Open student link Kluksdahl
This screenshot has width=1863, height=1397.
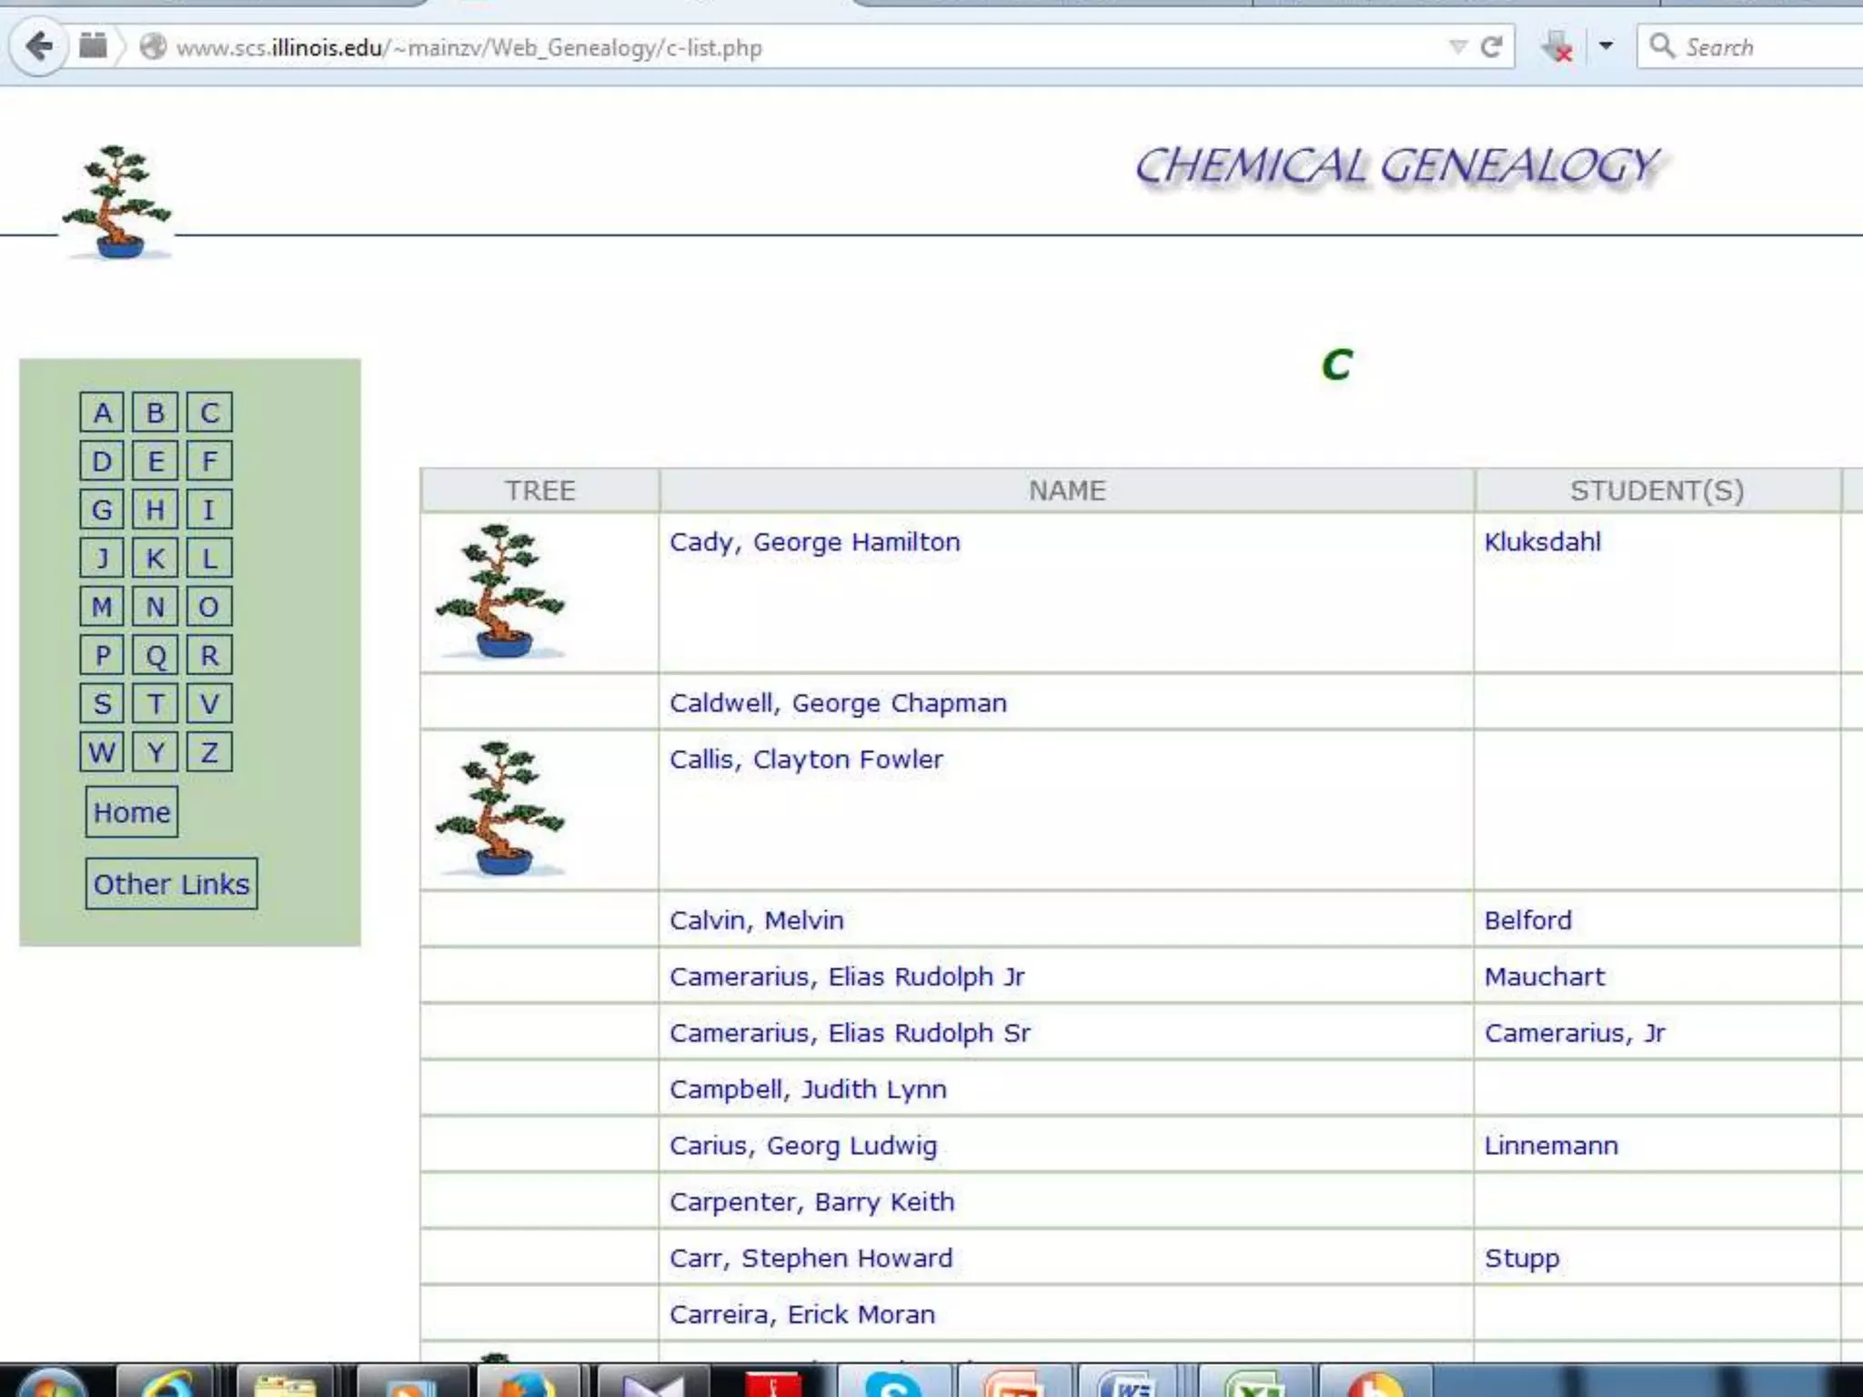(x=1542, y=542)
